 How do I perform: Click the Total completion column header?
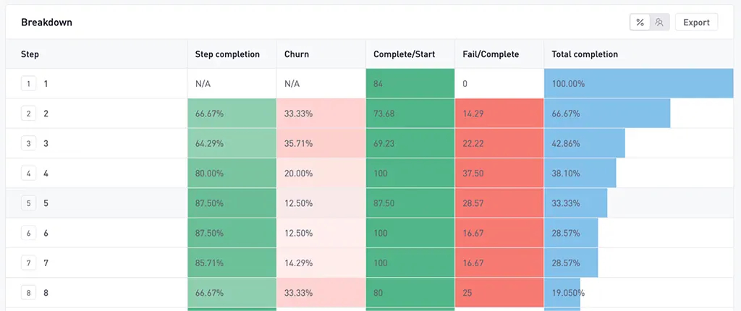[x=585, y=54]
